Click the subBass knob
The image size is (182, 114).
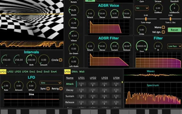coord(158,8)
